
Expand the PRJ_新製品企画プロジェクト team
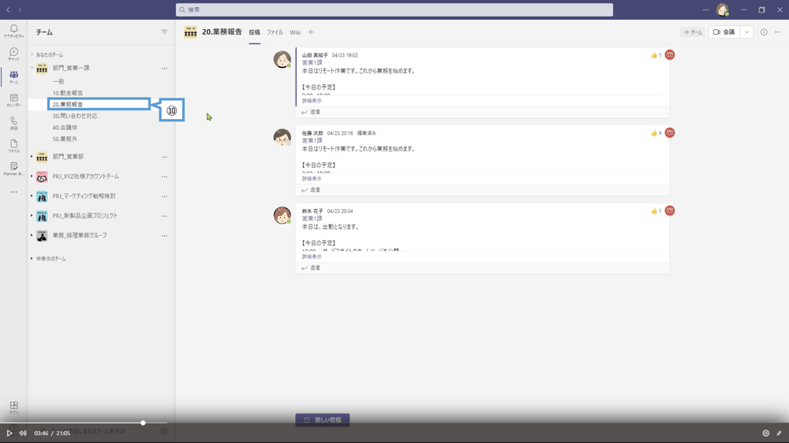[x=32, y=216]
